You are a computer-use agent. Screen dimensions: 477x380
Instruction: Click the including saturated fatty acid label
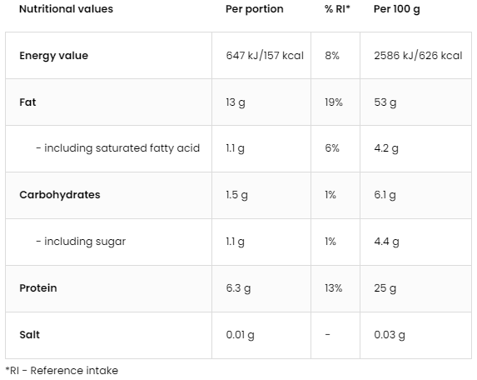point(117,148)
